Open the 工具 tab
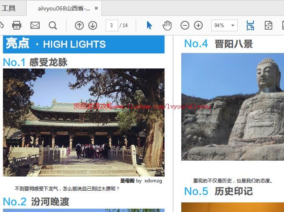 click(8, 8)
